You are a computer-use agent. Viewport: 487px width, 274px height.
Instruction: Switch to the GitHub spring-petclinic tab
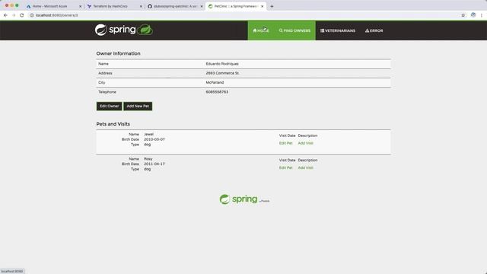(175, 6)
